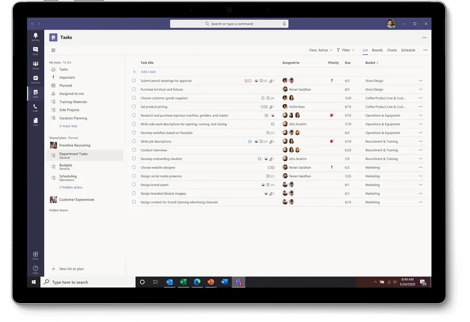The image size is (470, 322).
Task: Open the Charts tab
Action: click(392, 50)
